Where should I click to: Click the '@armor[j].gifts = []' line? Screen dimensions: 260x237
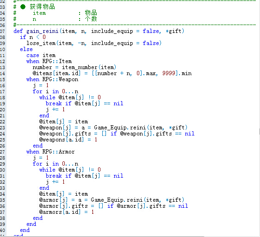[x=113, y=206]
